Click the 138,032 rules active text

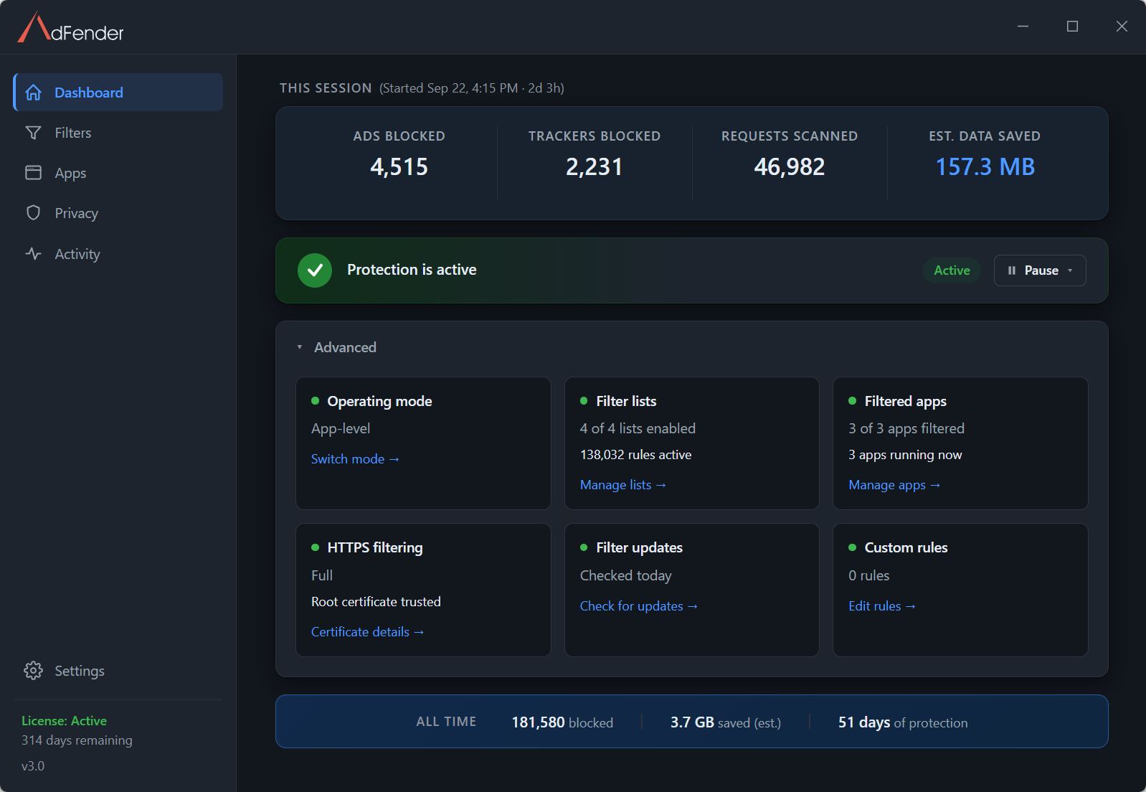coord(635,455)
